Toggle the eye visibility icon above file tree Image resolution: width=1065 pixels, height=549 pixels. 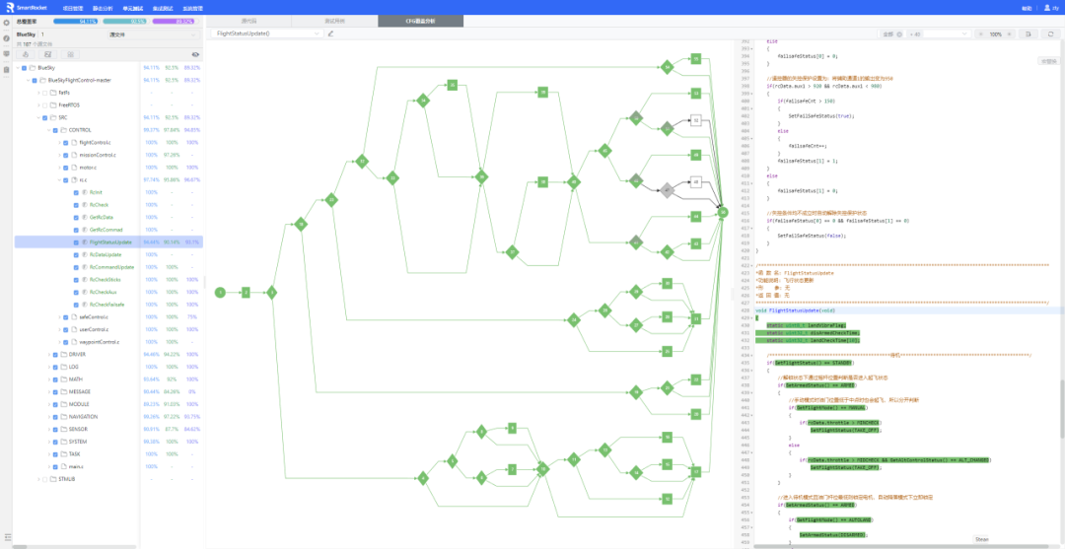tap(195, 55)
